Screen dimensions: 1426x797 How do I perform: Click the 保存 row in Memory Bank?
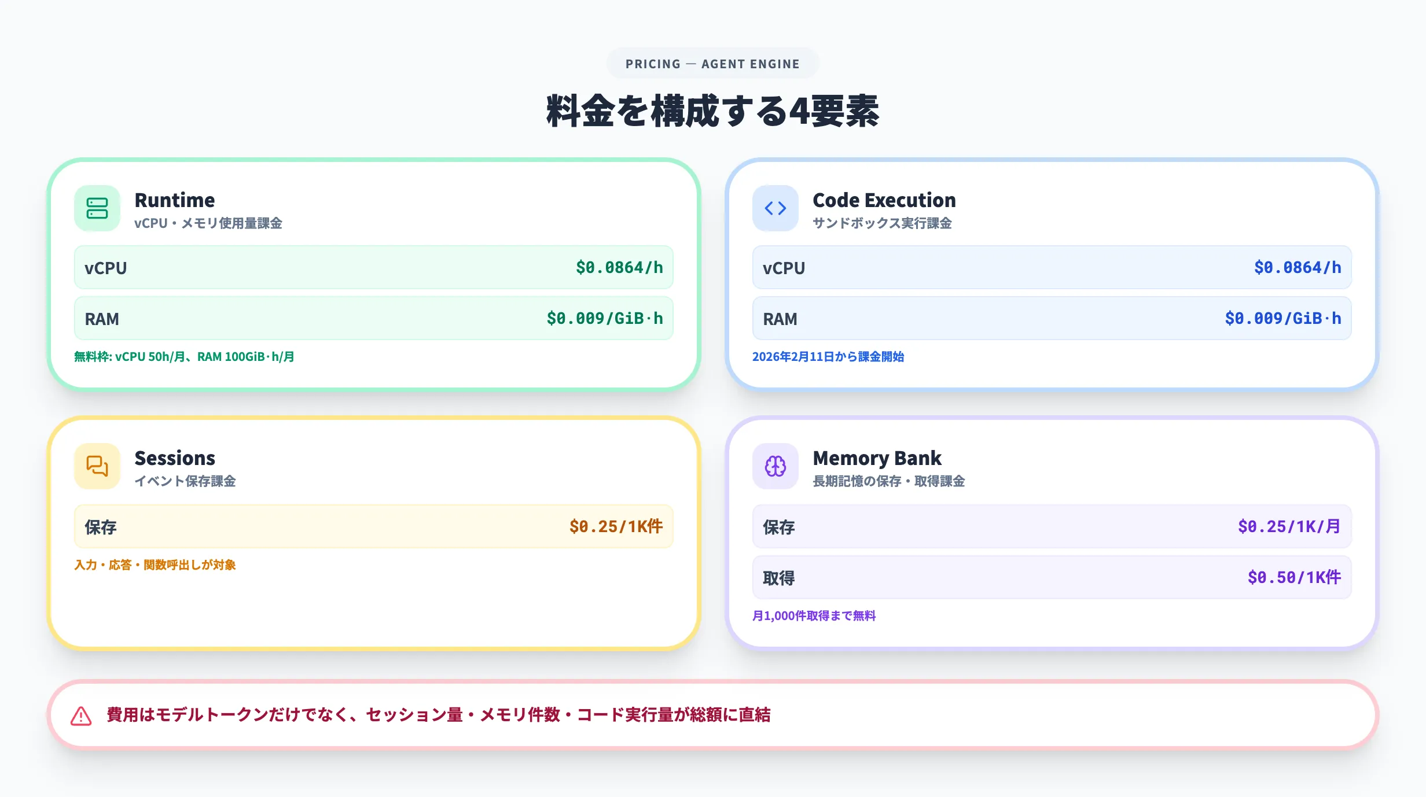(x=1051, y=526)
